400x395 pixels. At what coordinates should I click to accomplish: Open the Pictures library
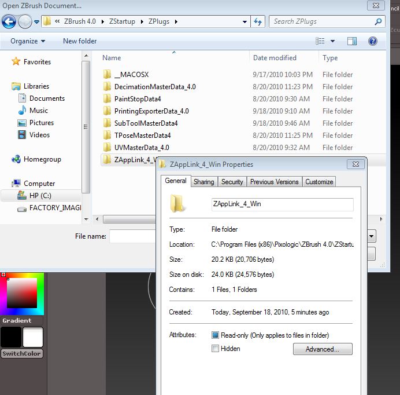pos(36,123)
